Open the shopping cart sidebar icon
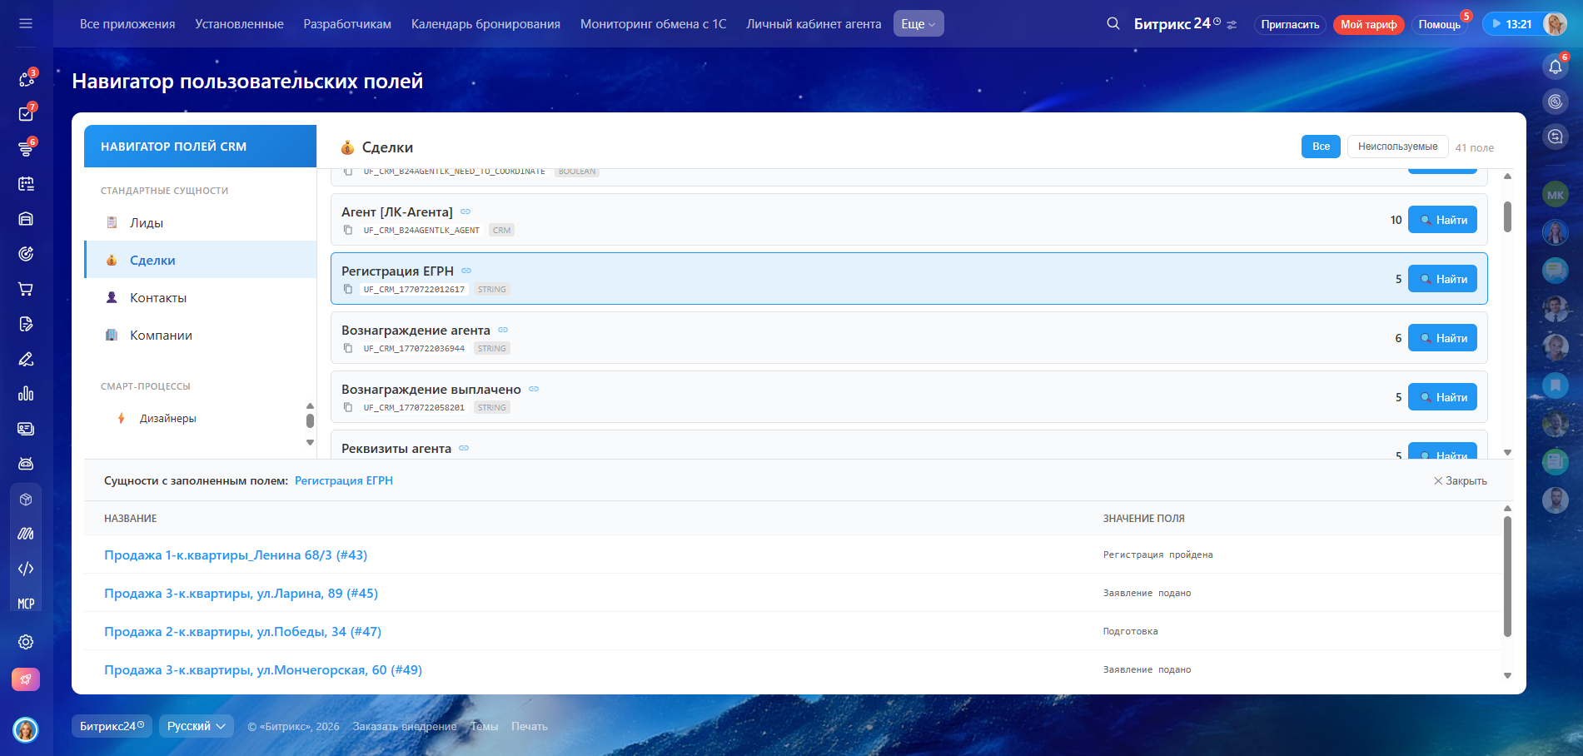This screenshot has height=756, width=1583. tap(26, 289)
